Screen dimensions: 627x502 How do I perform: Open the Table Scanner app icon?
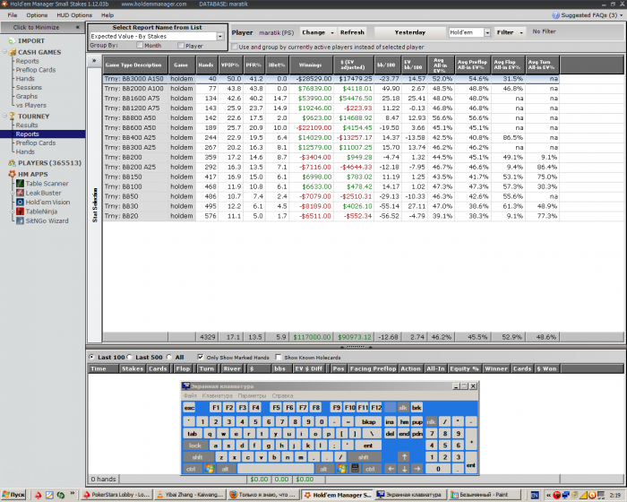20,184
